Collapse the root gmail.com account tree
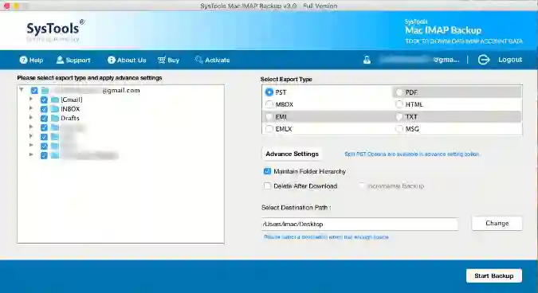 [x=22, y=90]
